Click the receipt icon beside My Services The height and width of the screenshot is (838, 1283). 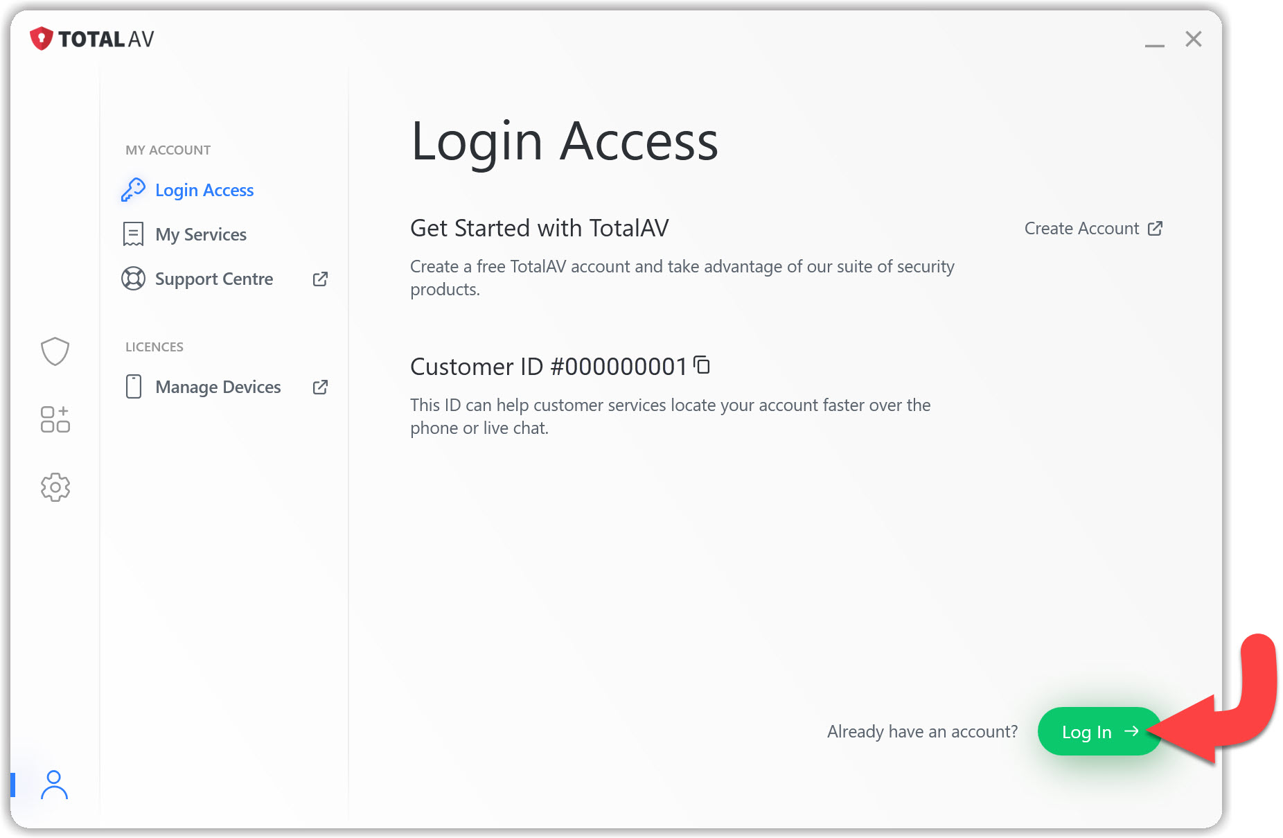pyautogui.click(x=133, y=234)
